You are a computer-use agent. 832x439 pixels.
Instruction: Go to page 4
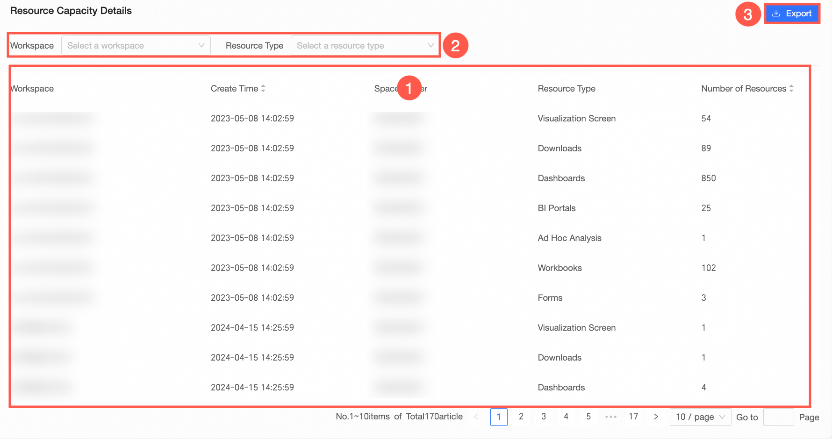(x=566, y=417)
